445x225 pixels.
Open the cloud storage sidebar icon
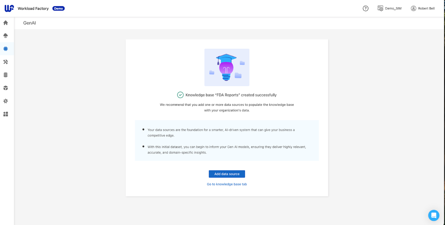(x=6, y=36)
